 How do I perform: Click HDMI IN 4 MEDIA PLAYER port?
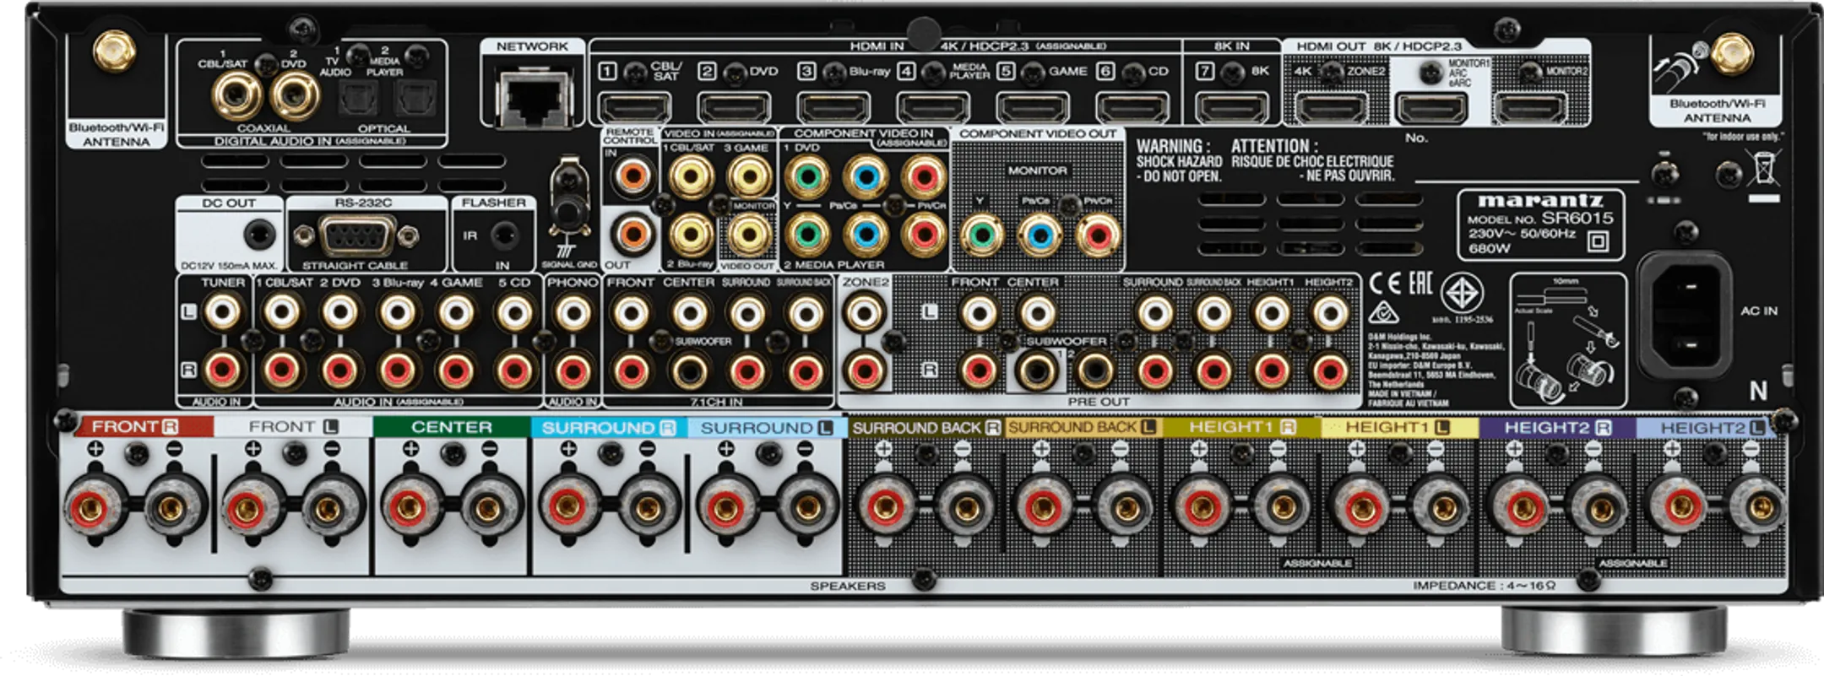tap(933, 108)
